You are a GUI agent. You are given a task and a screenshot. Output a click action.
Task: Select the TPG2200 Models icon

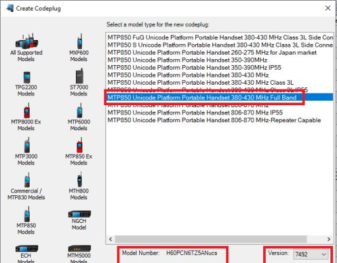point(26,77)
